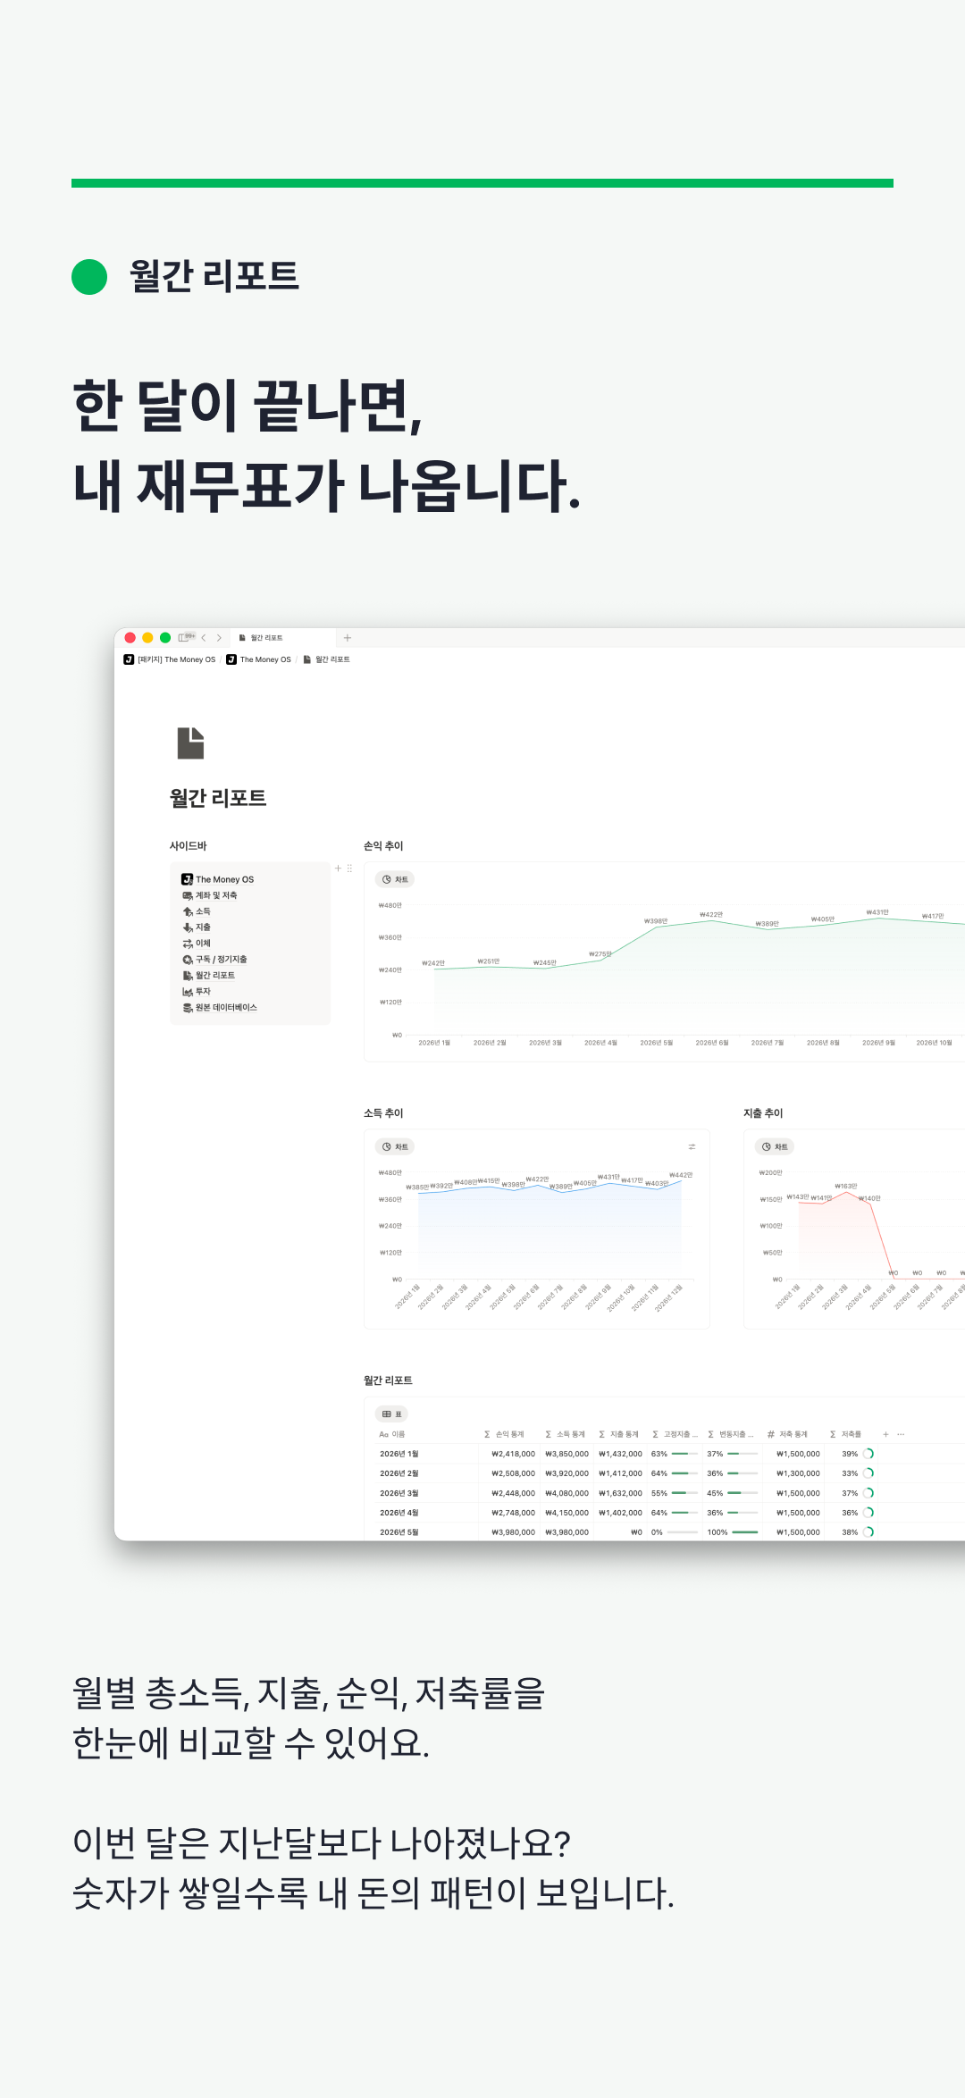Viewport: 965px width, 2098px height.
Task: Open The Money OS in sidebar list
Action: [x=218, y=879]
